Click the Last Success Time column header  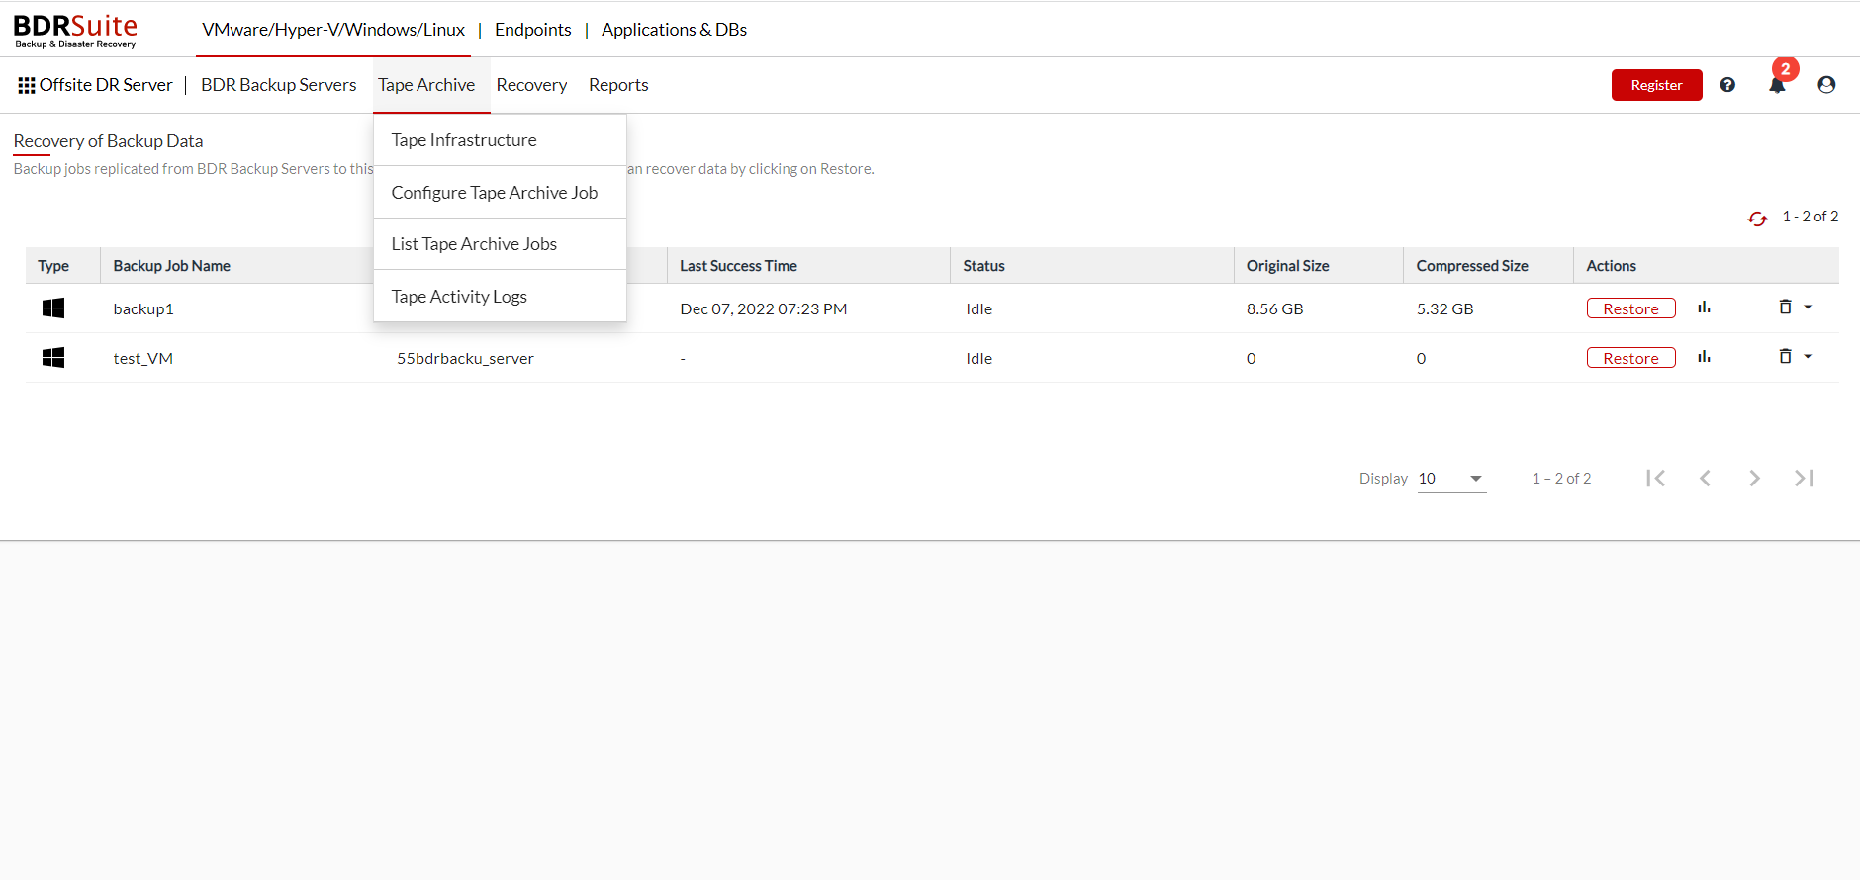pyautogui.click(x=738, y=266)
